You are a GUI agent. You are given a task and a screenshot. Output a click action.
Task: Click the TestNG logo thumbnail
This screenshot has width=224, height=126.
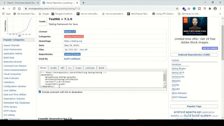pyautogui.click(x=42, y=22)
